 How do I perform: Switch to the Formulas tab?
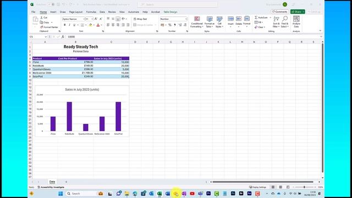tap(91, 12)
